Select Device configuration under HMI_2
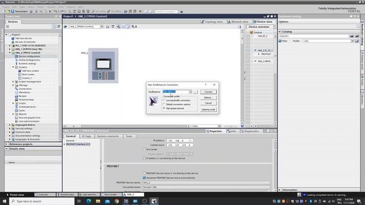The image size is (365, 205). click(x=29, y=56)
